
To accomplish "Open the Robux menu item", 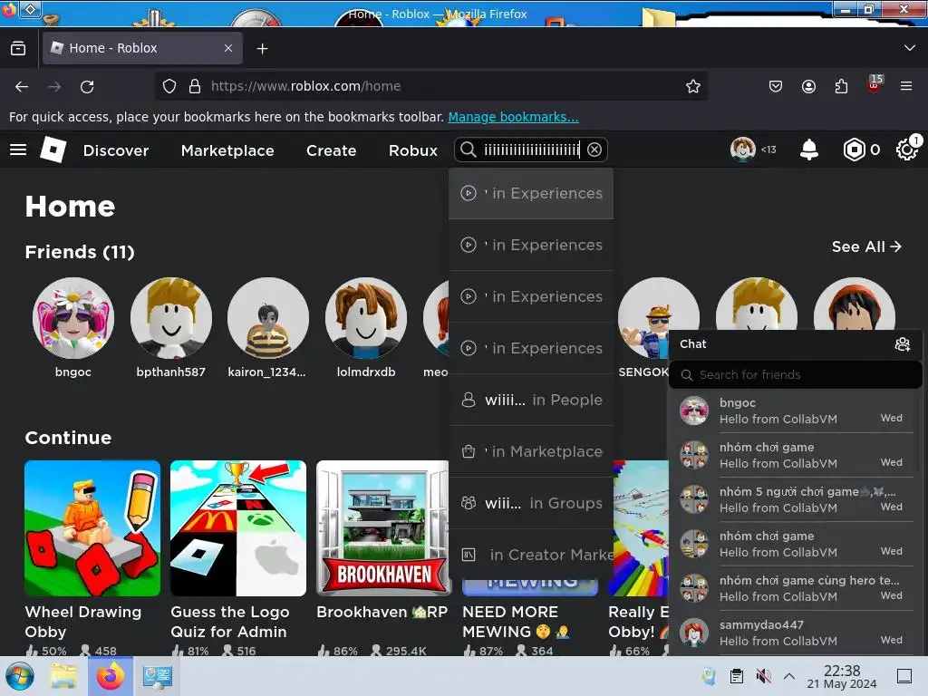I will [x=413, y=150].
